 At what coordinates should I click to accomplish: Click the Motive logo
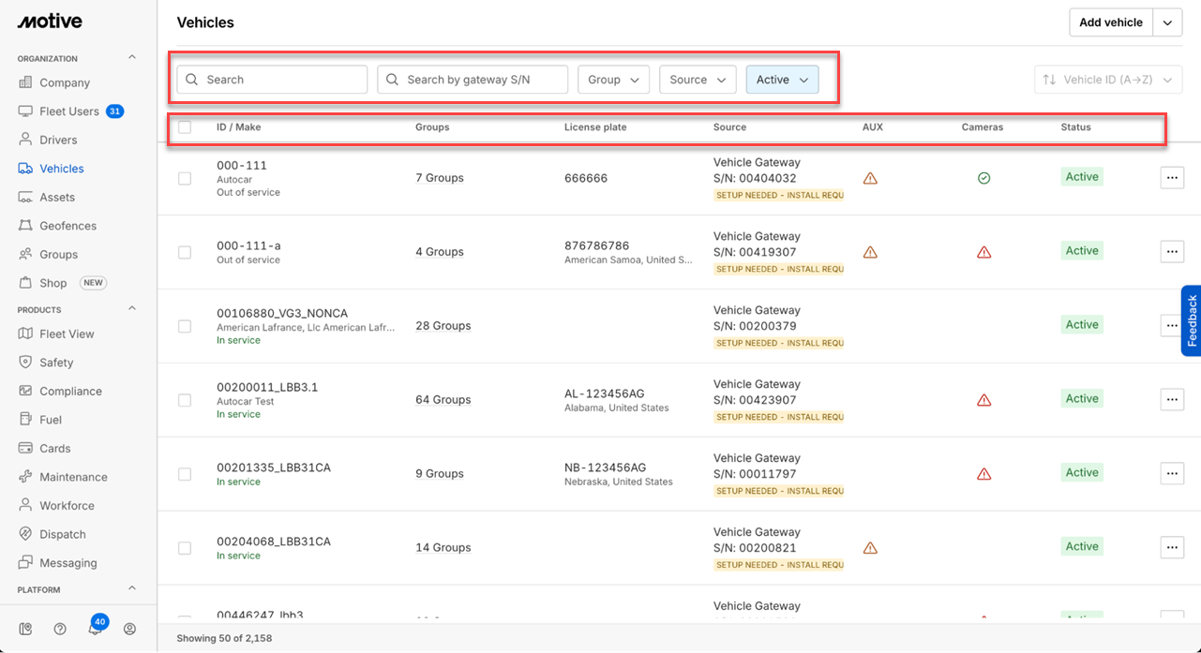click(x=50, y=21)
